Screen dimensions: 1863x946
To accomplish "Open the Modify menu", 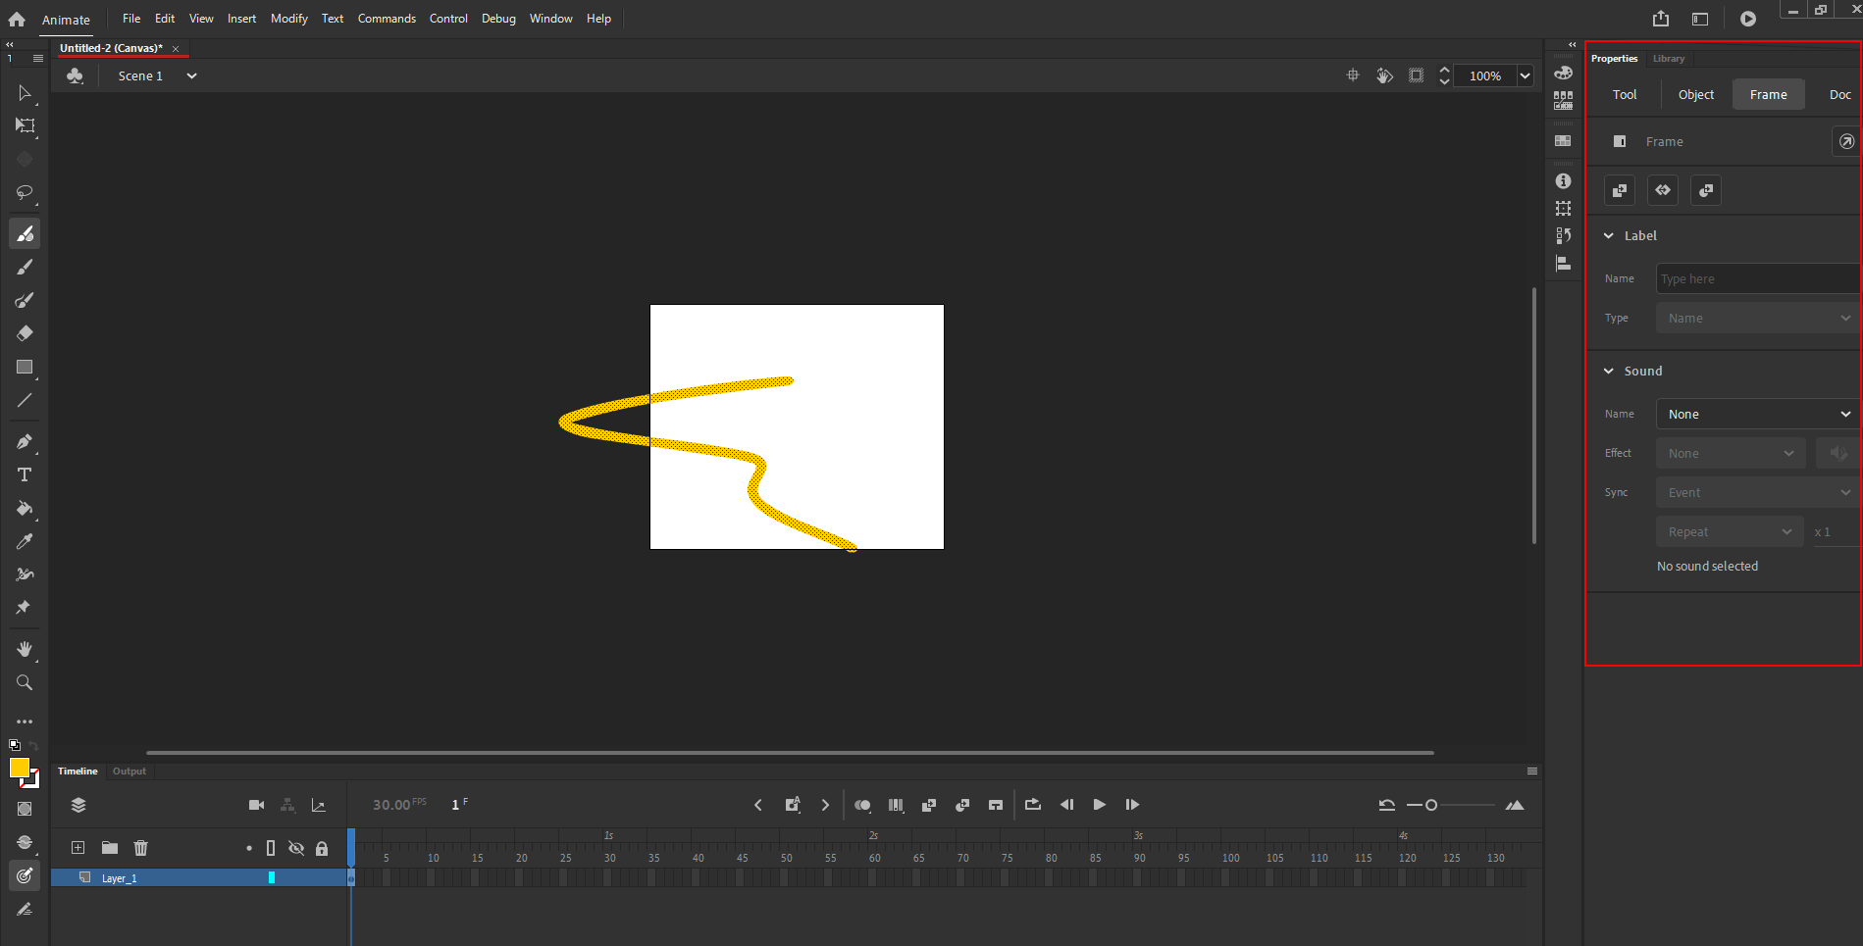I will [x=288, y=18].
